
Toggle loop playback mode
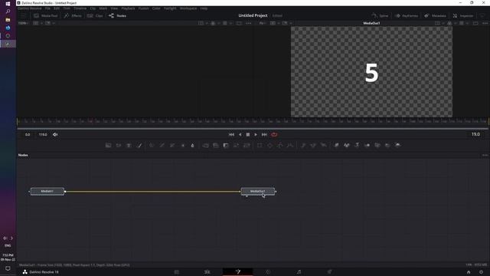point(274,135)
